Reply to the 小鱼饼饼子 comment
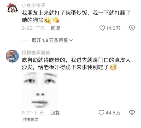Screen dimensions: 141x128 pyautogui.click(x=56, y=28)
